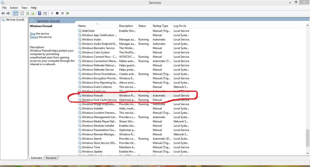Select the Windows Driver Foundation row

click(134, 74)
